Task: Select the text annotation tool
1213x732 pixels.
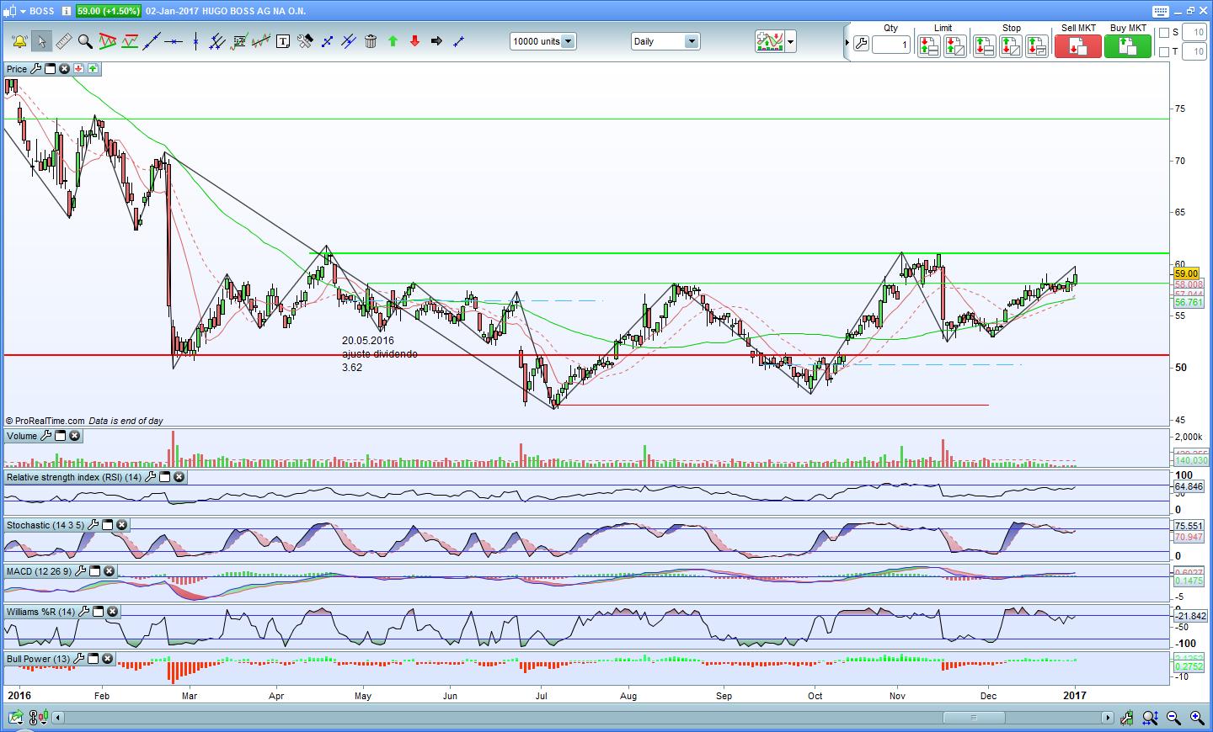Action: click(283, 41)
